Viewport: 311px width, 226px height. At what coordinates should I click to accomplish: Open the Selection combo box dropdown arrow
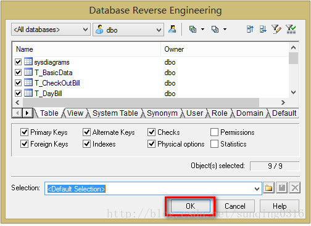point(257,188)
